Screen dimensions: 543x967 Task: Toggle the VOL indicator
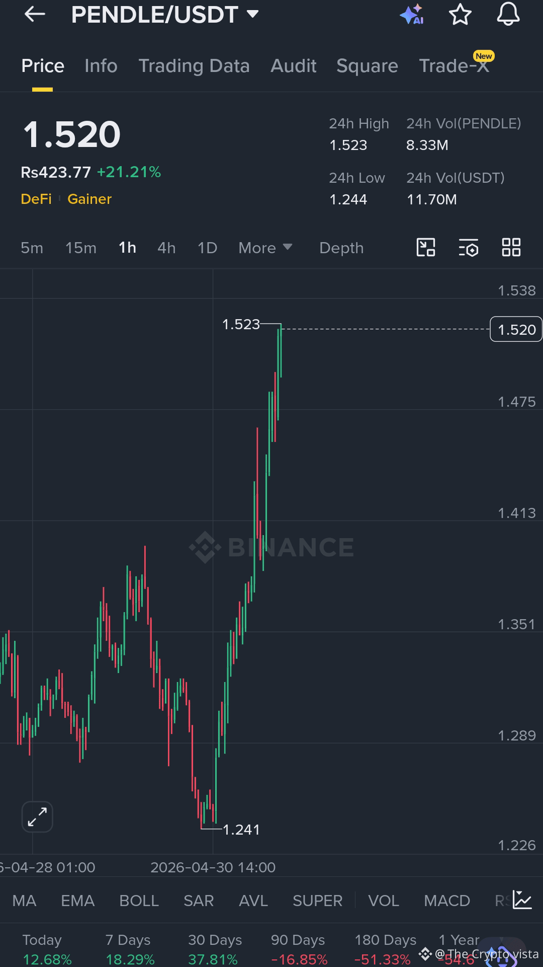tap(383, 901)
